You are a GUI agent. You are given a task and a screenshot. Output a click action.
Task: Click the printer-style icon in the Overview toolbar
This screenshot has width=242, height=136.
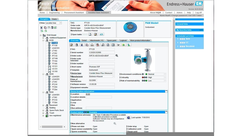click(108, 45)
